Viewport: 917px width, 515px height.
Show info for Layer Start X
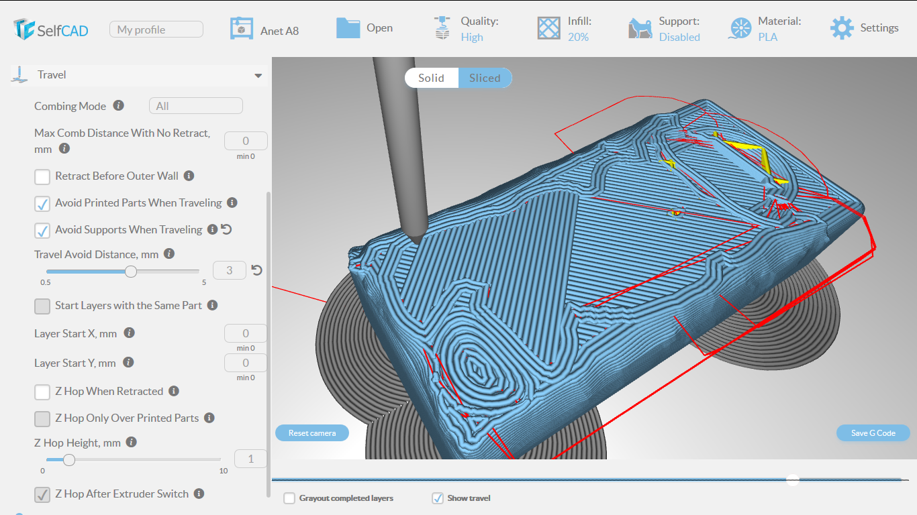[130, 333]
